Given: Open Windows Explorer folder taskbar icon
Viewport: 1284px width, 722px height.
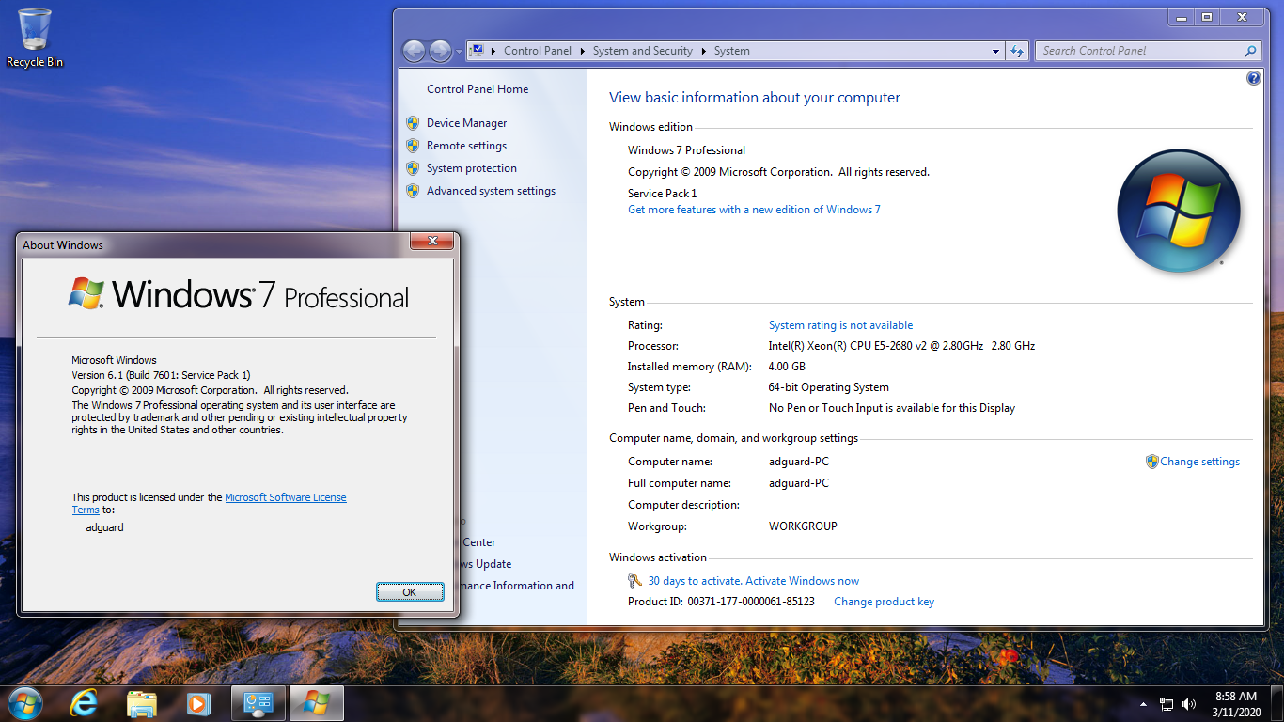Looking at the screenshot, I should point(142,703).
